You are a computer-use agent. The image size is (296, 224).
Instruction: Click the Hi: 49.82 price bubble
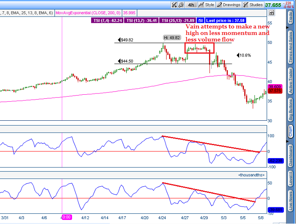172,37
